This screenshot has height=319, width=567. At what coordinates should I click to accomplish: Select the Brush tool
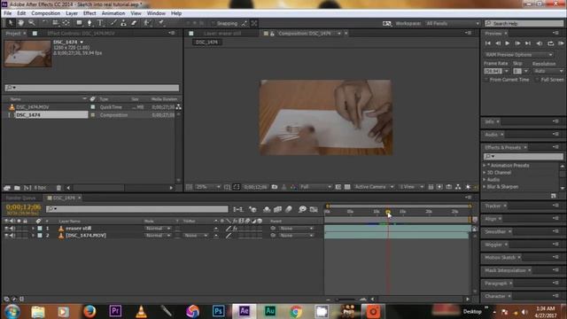coord(113,23)
